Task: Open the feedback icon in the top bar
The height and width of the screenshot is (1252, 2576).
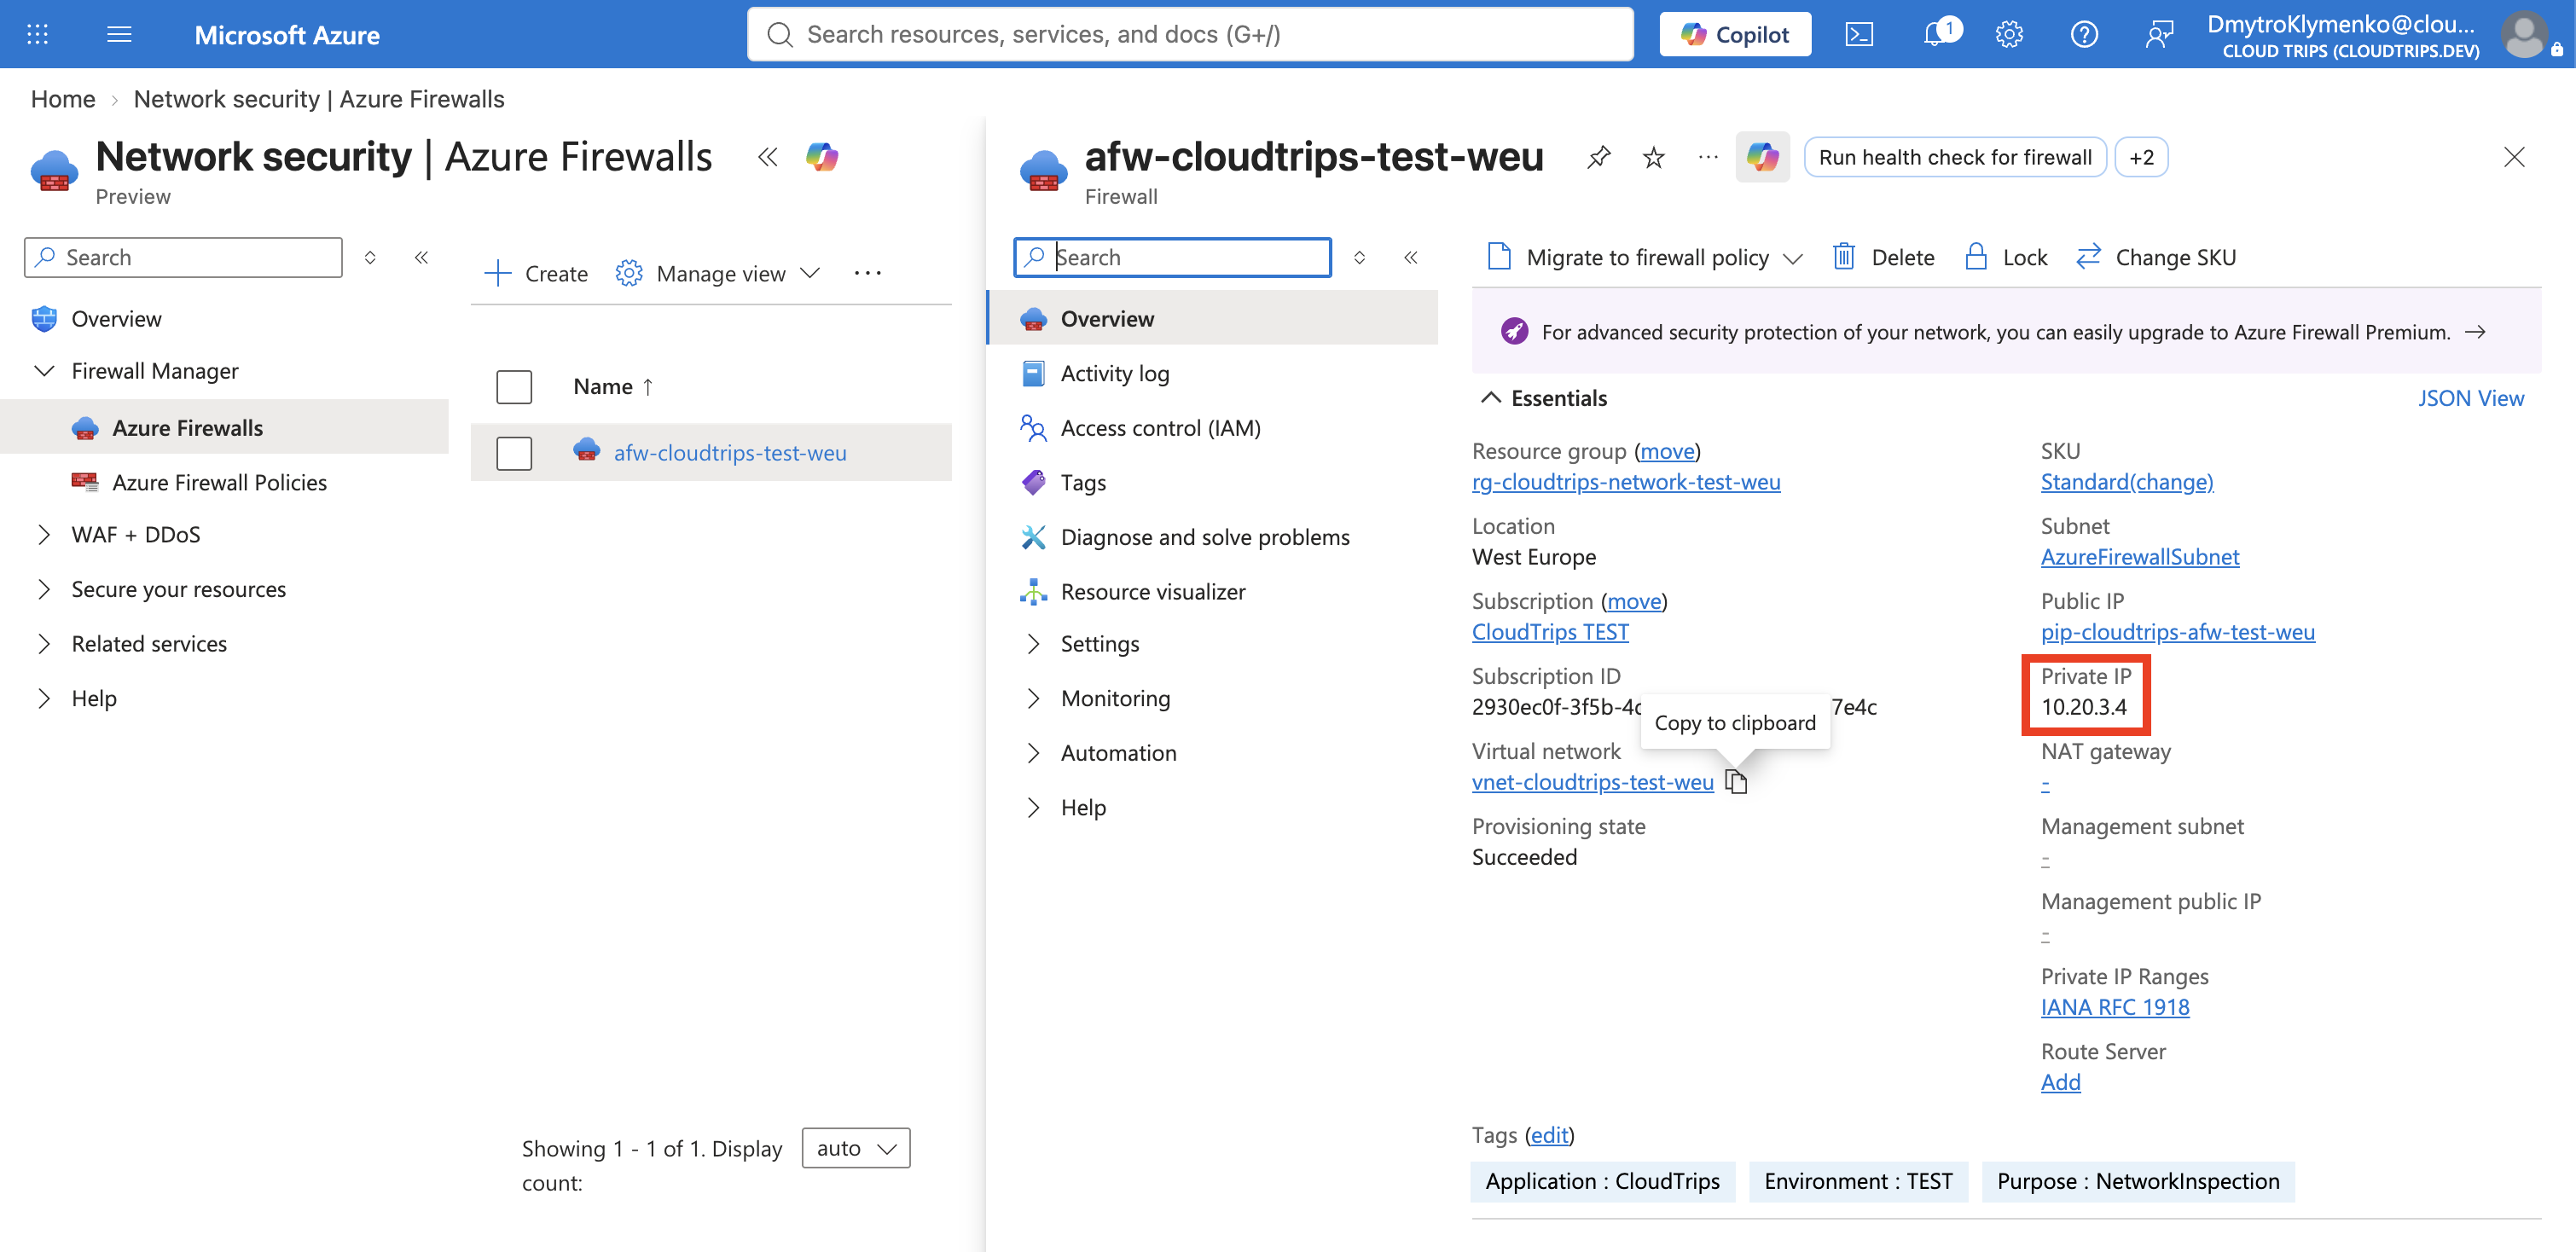Action: [2159, 34]
